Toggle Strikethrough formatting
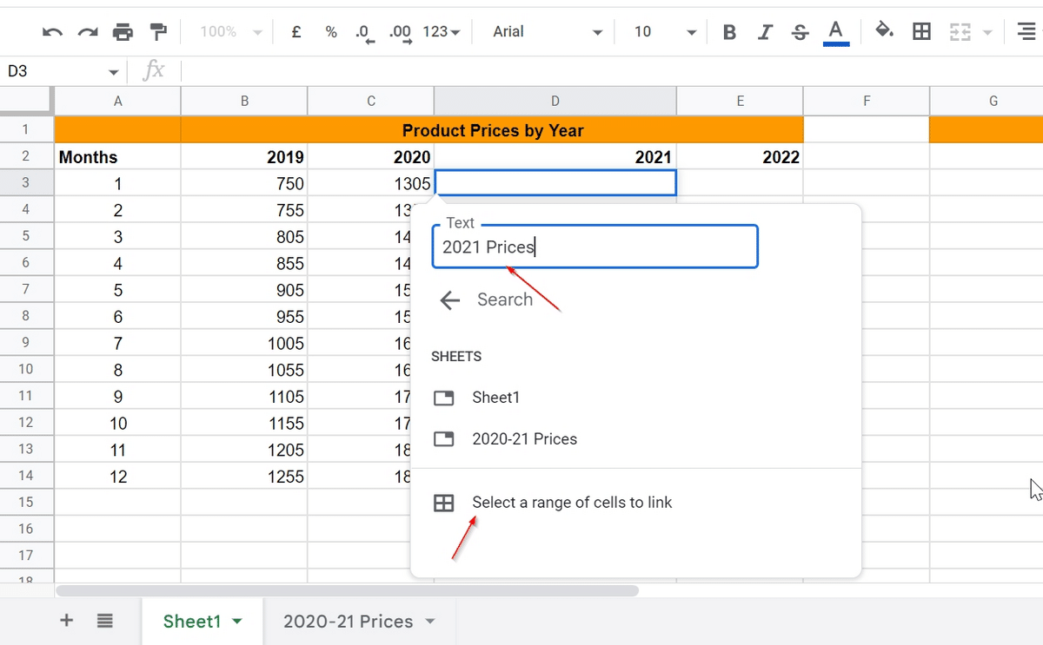 (800, 32)
